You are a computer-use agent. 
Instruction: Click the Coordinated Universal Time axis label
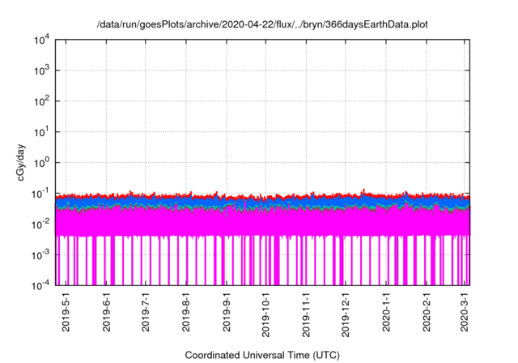pos(262,355)
